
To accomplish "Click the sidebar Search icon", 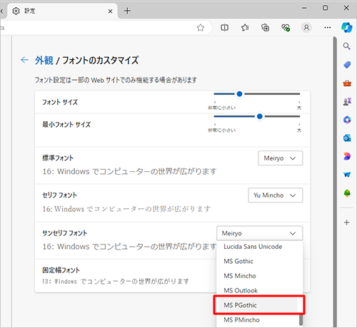I will pyautogui.click(x=347, y=46).
